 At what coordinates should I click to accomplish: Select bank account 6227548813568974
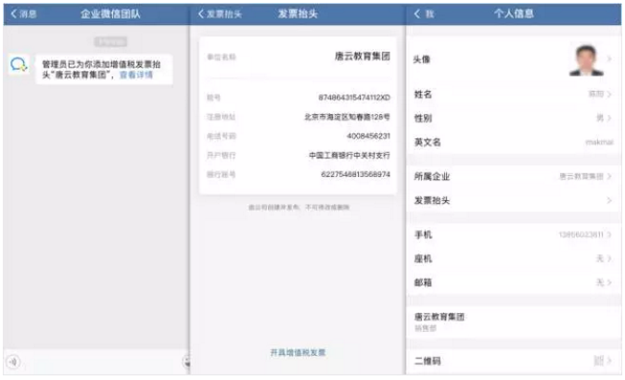point(355,174)
